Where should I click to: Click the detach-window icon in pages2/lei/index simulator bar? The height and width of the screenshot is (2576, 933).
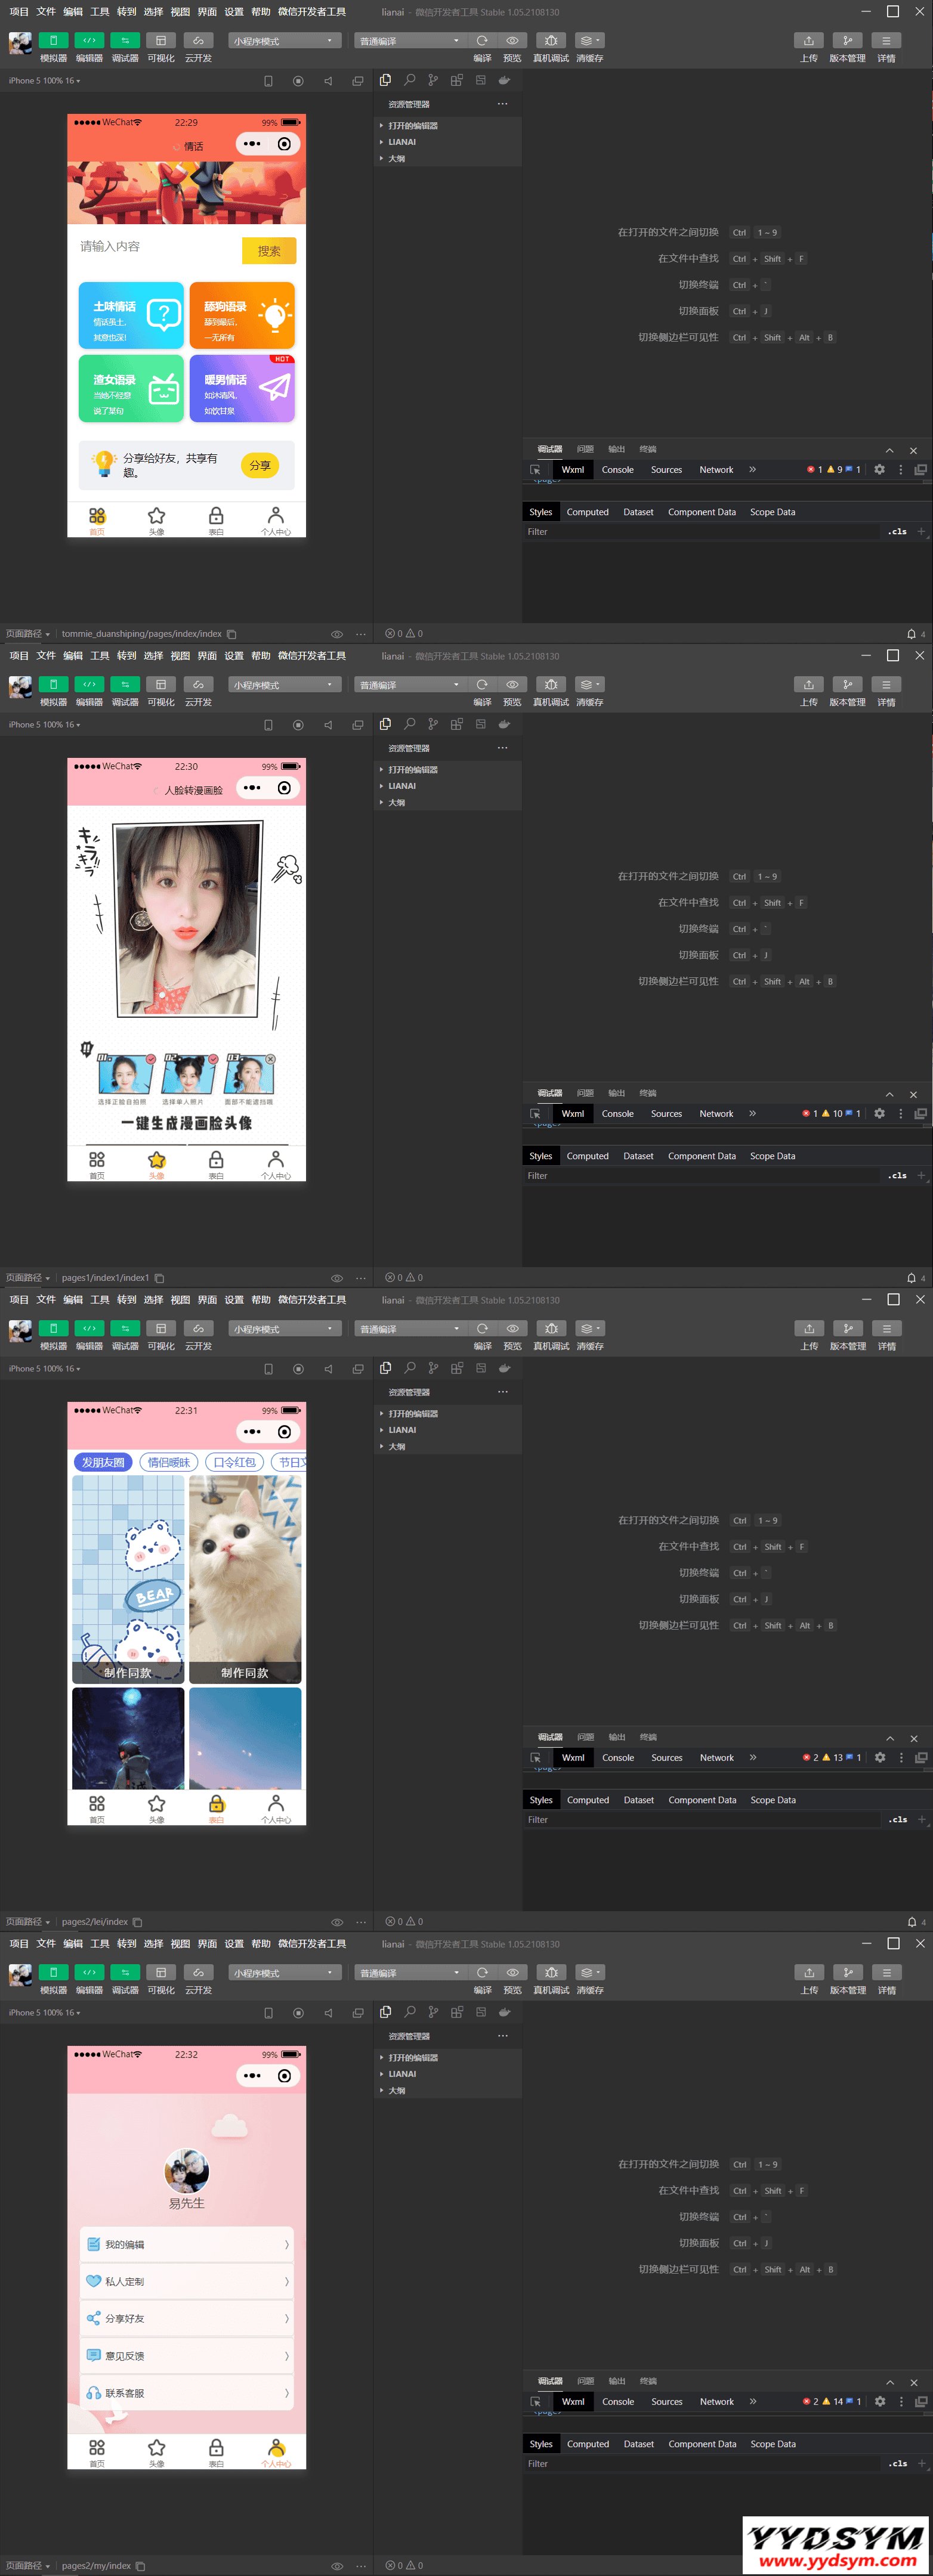pos(358,1369)
